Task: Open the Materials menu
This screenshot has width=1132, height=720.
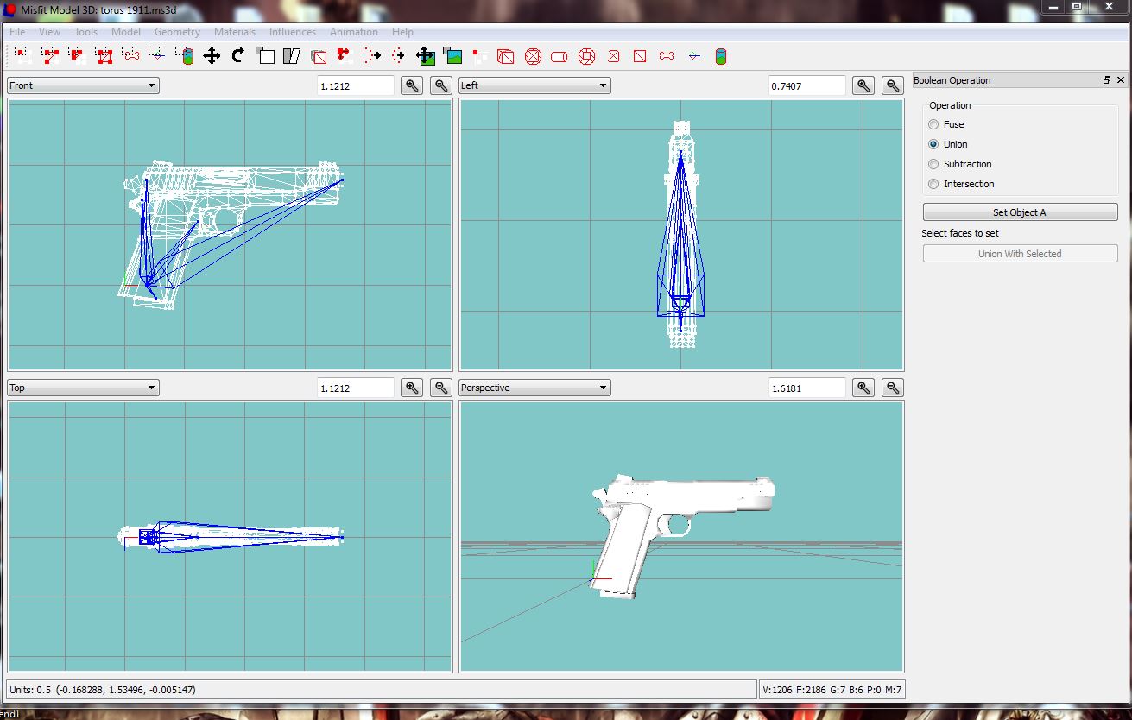Action: click(234, 32)
